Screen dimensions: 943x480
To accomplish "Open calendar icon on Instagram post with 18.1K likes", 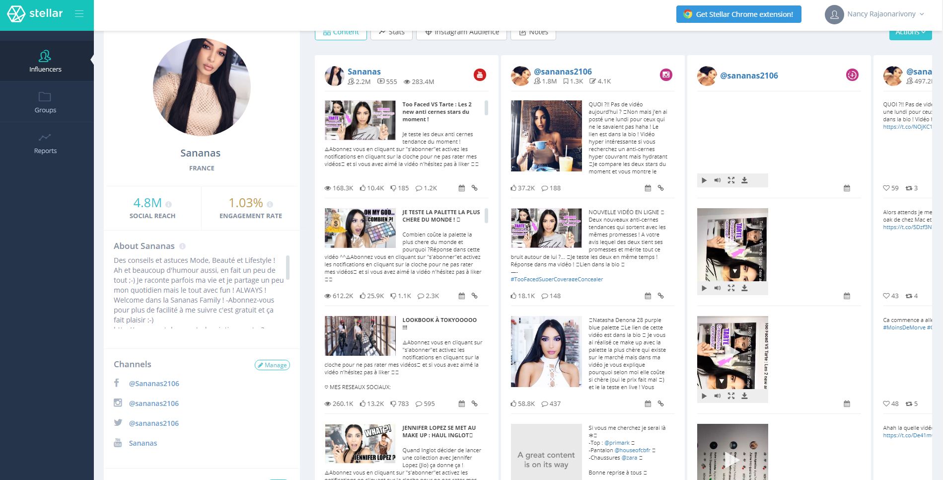I will 648,296.
